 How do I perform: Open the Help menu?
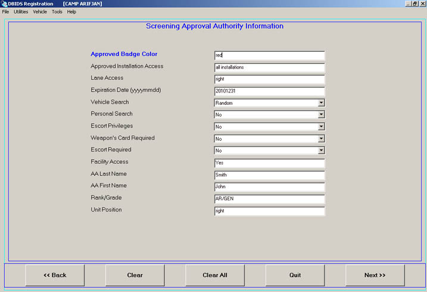coord(71,11)
